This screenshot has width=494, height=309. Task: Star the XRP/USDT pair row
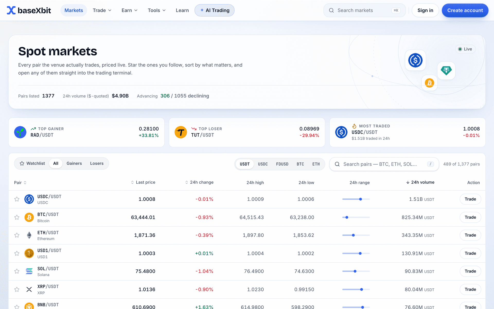tap(17, 289)
